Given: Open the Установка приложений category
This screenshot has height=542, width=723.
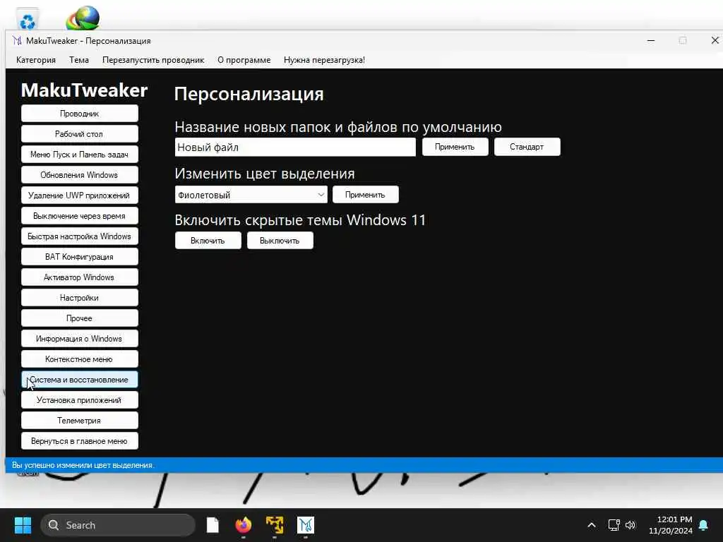Looking at the screenshot, I should [x=79, y=400].
